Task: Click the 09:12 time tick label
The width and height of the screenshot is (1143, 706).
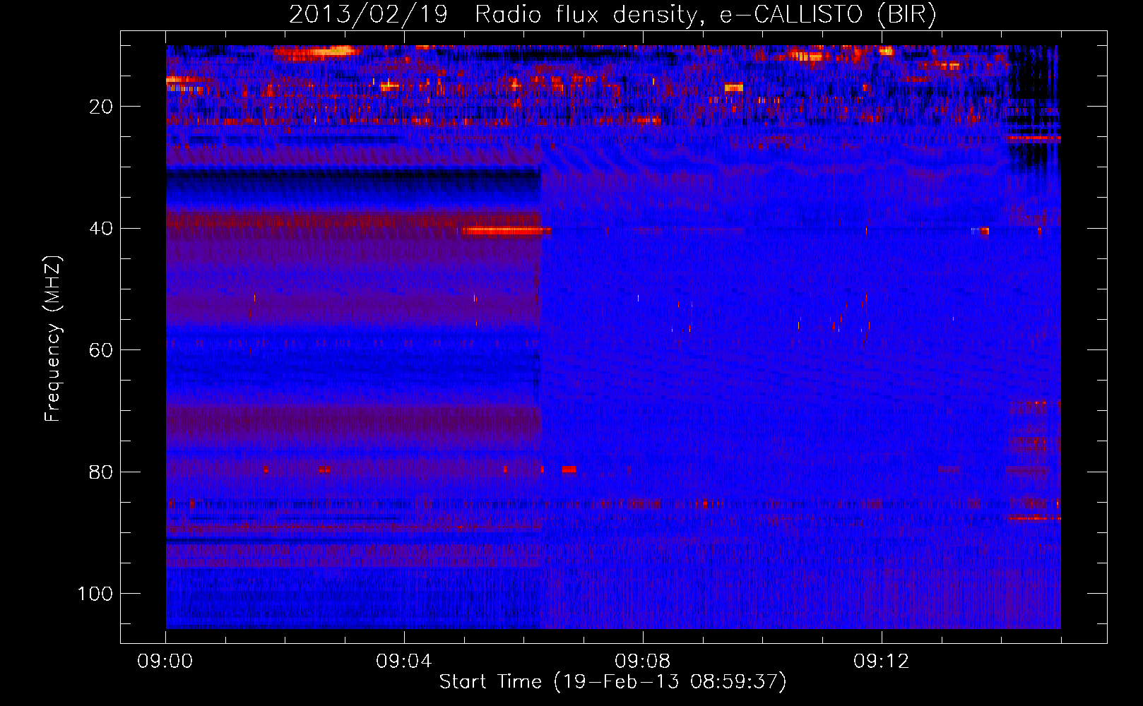Action: (882, 662)
